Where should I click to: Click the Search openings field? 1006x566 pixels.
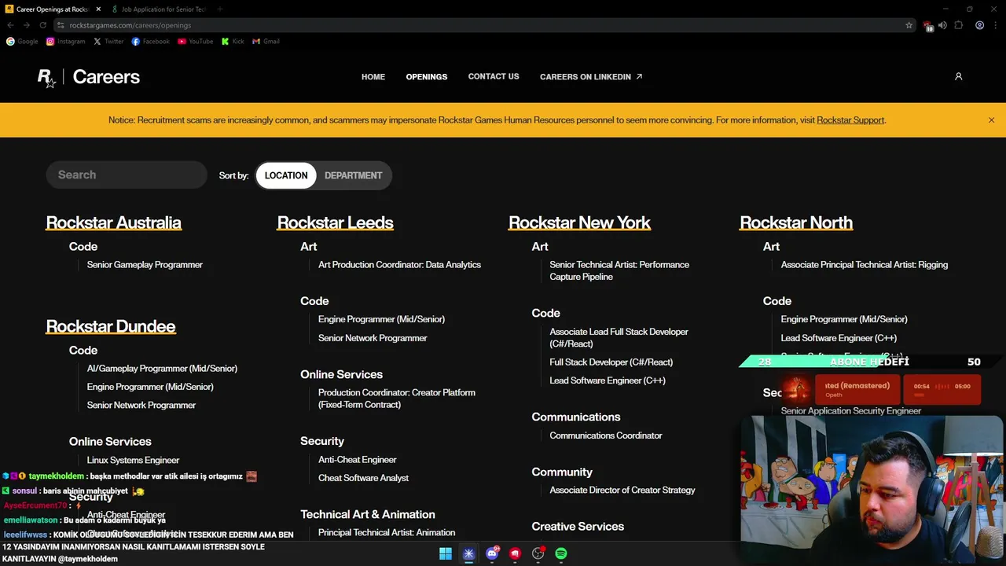127,175
